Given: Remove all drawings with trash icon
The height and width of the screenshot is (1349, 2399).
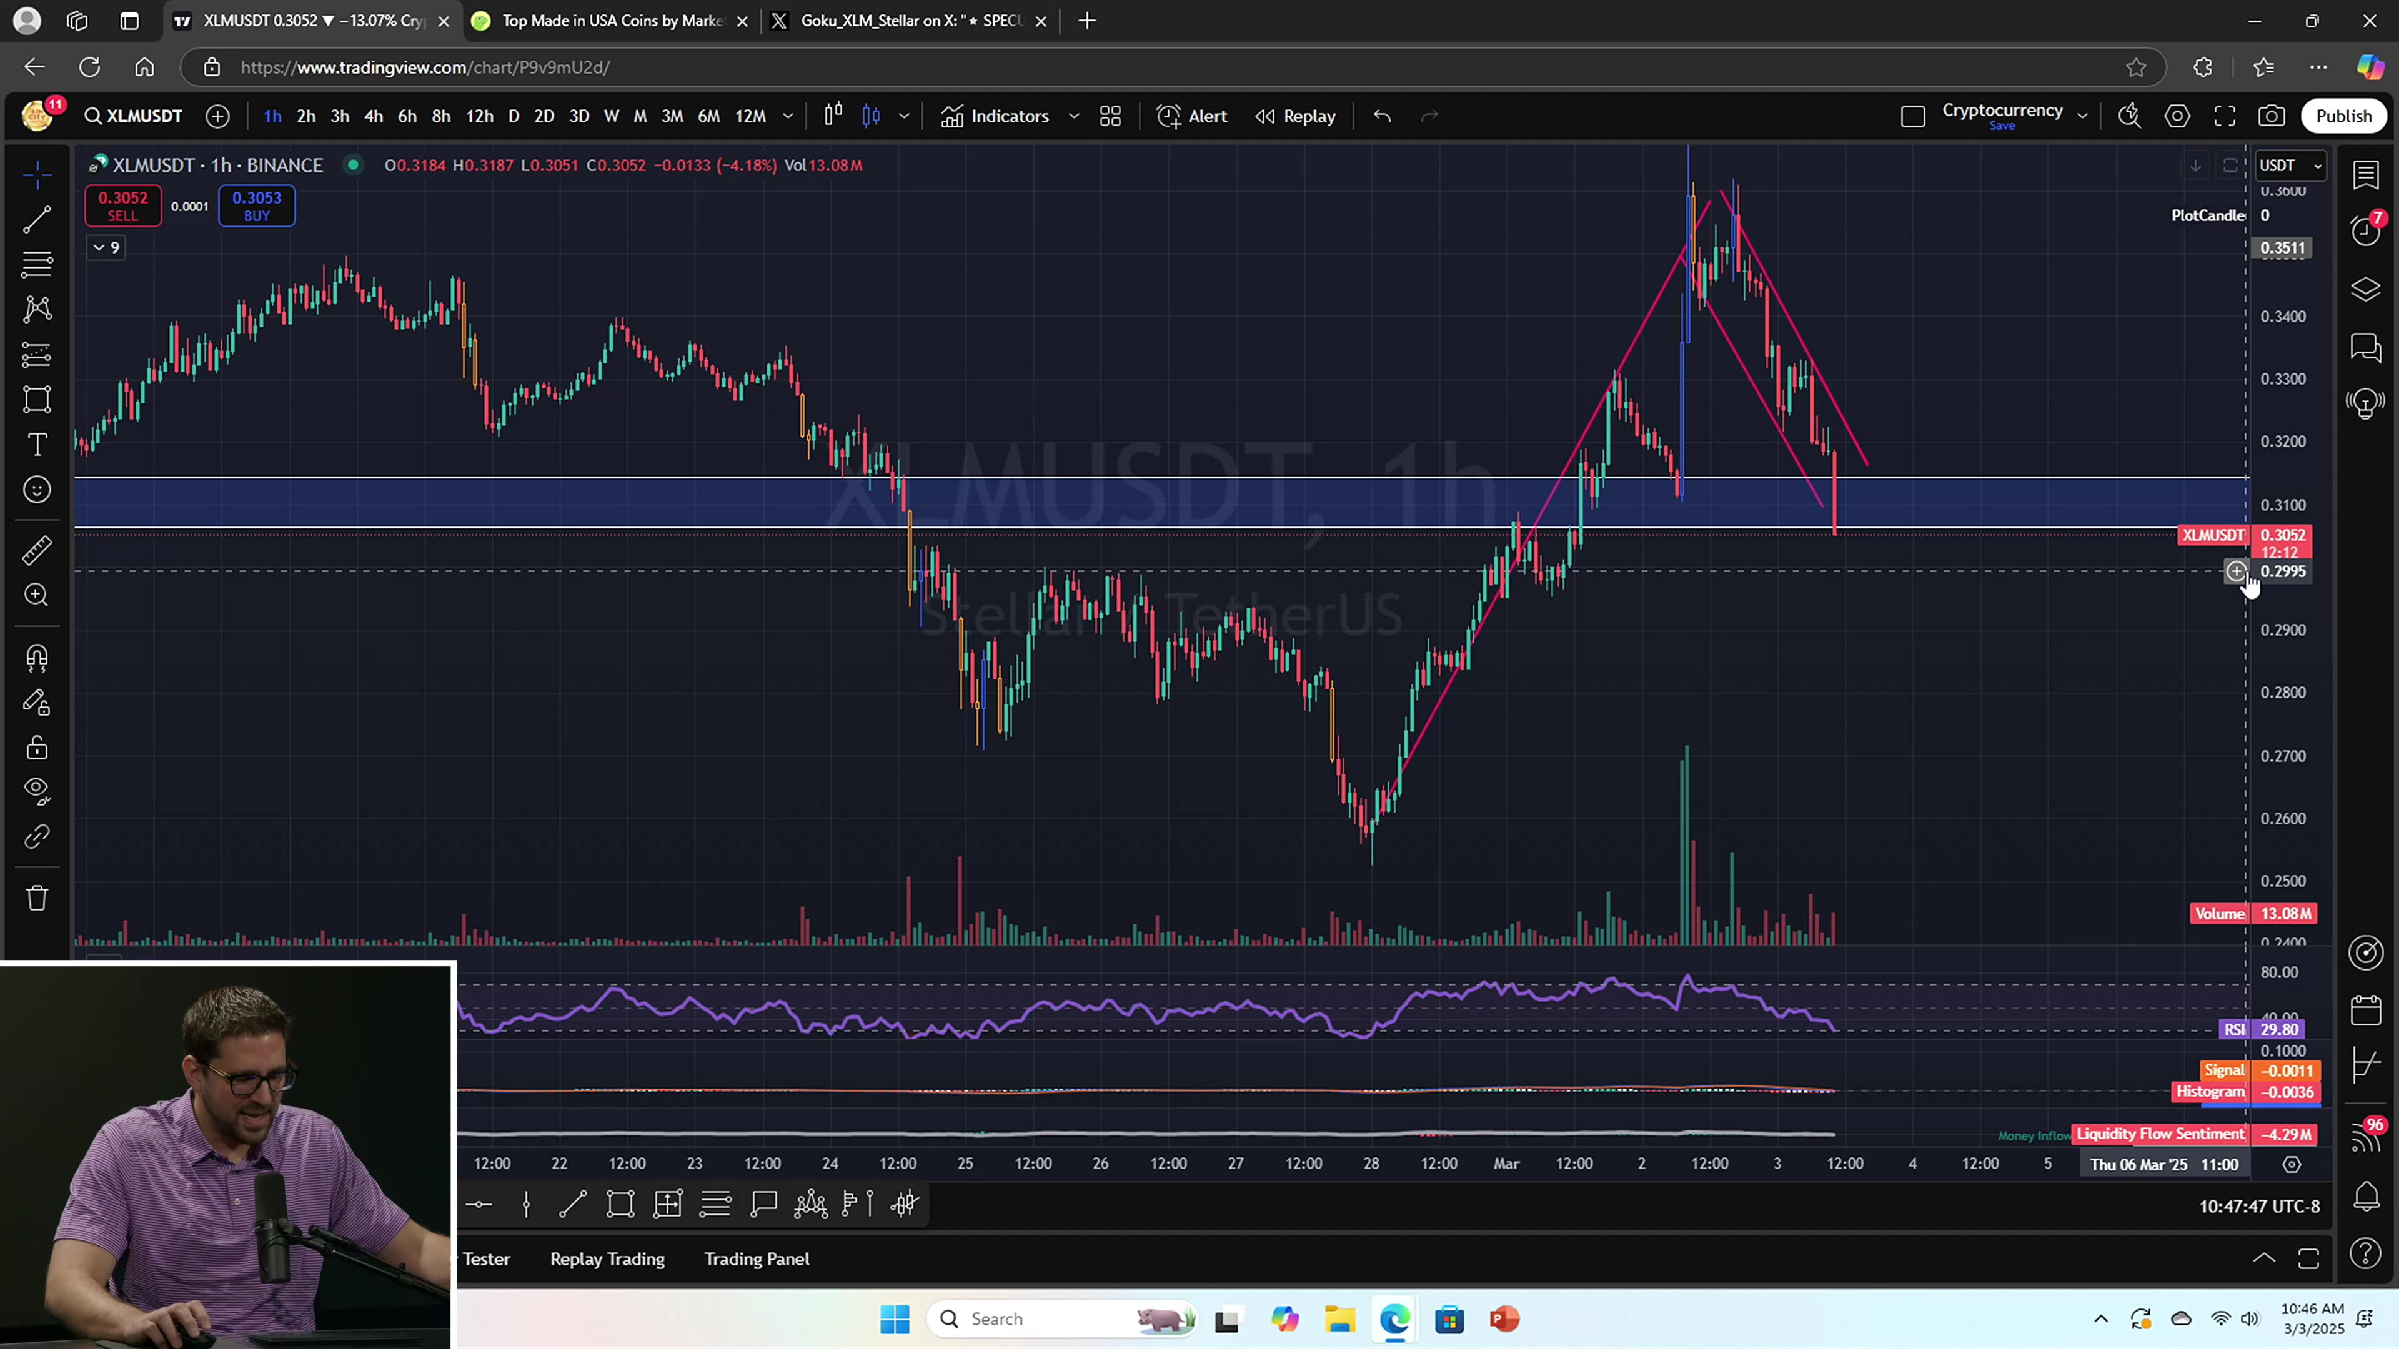Looking at the screenshot, I should point(37,899).
